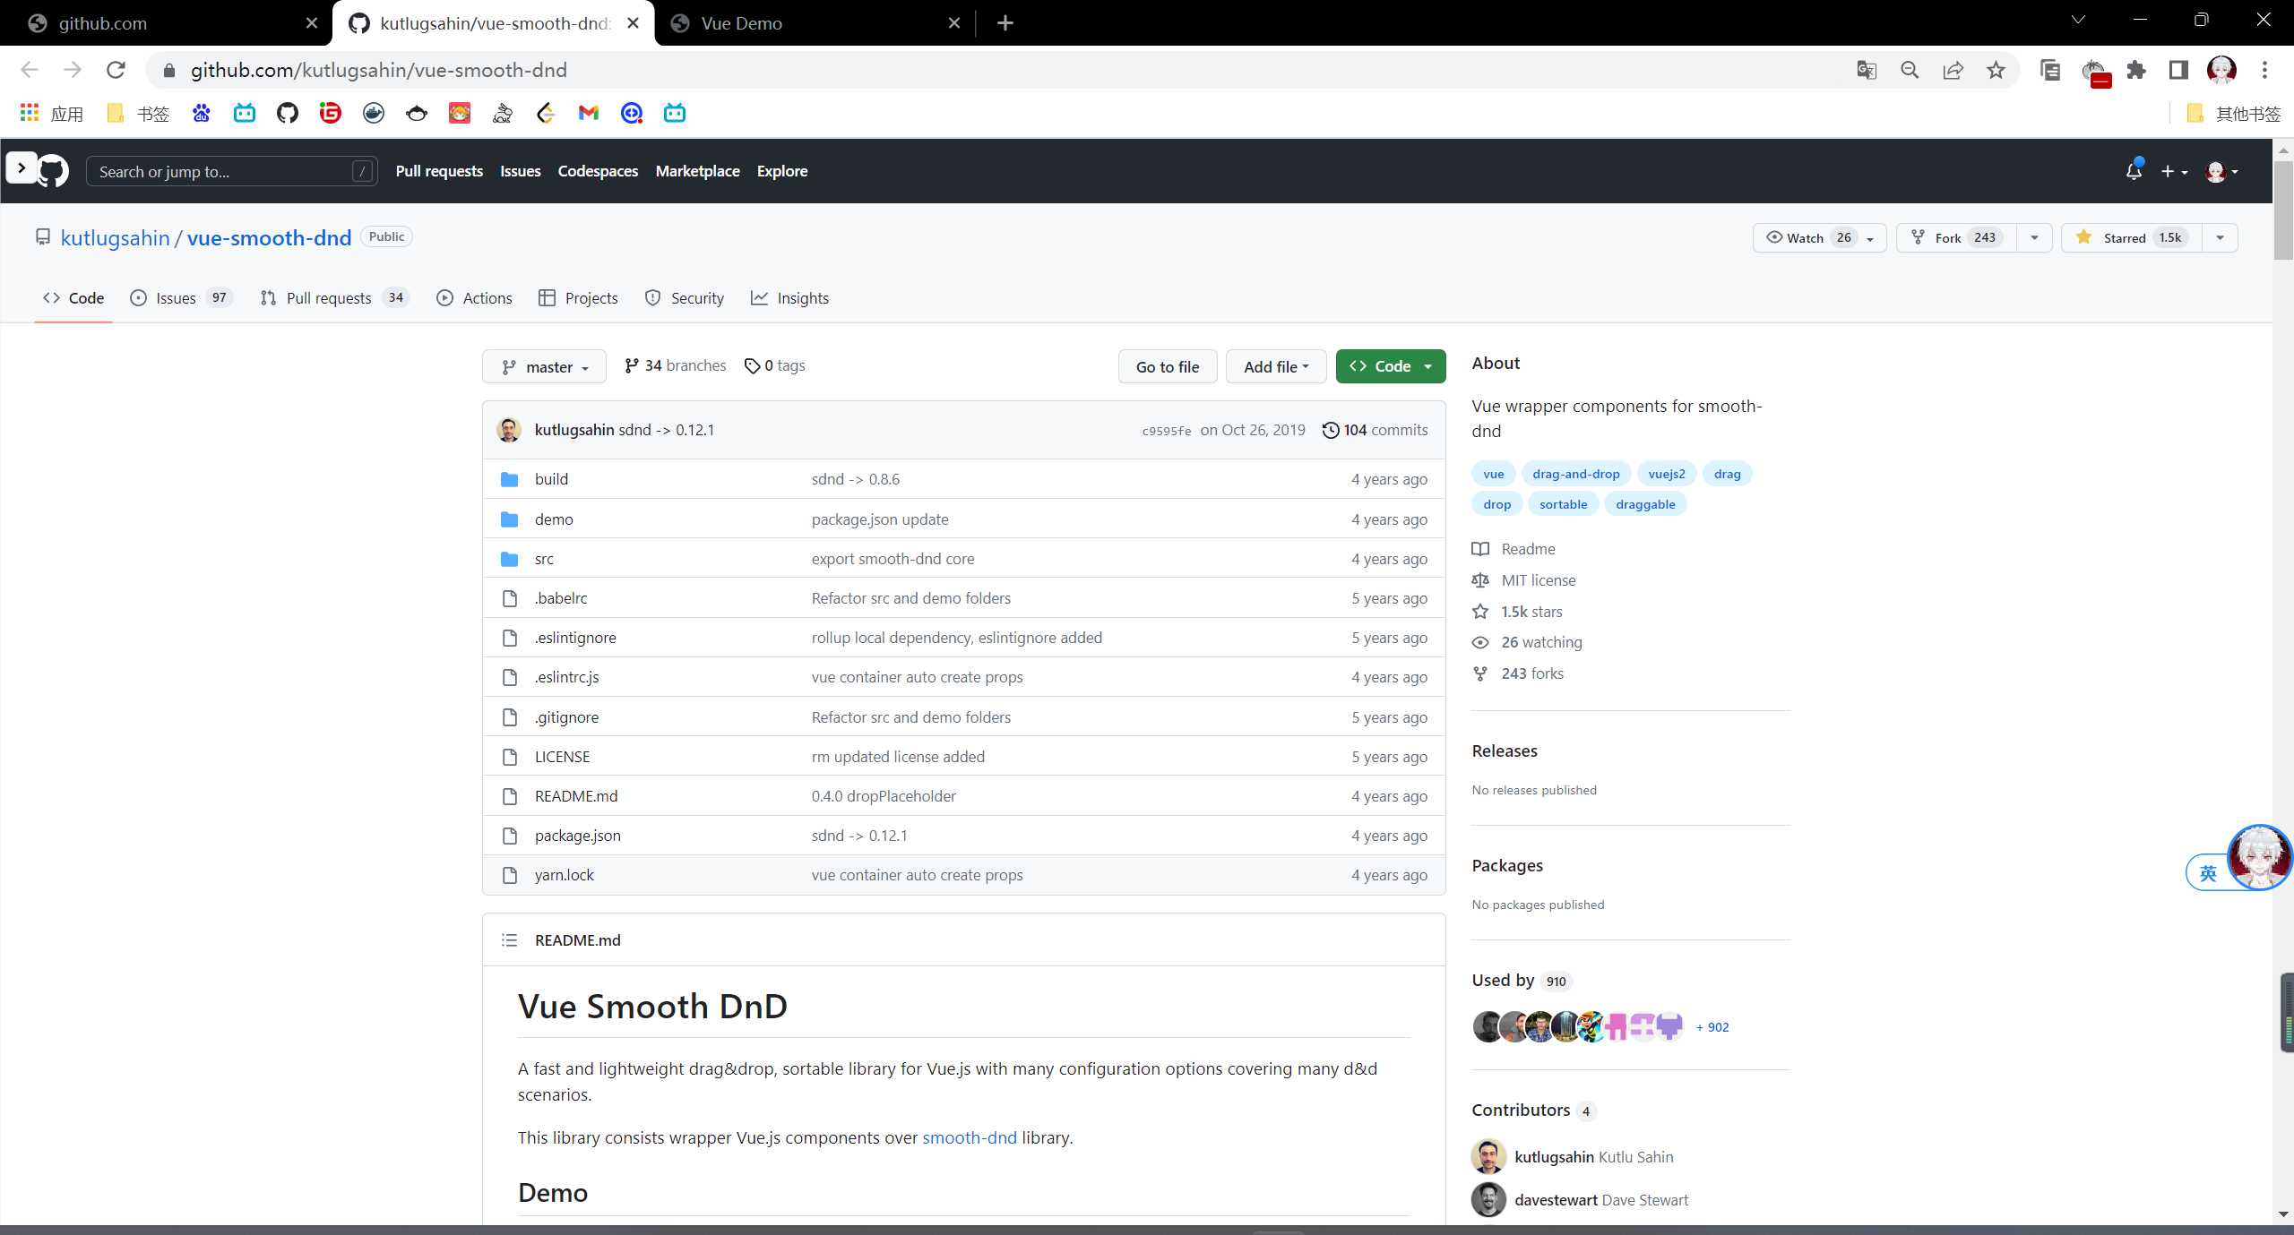
Task: Switch to the Issues tab
Action: (176, 298)
